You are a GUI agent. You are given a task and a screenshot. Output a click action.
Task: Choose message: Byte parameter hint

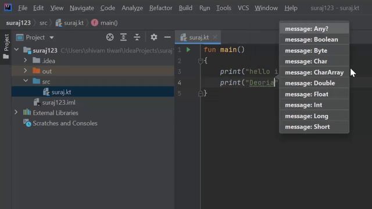[x=314, y=51]
